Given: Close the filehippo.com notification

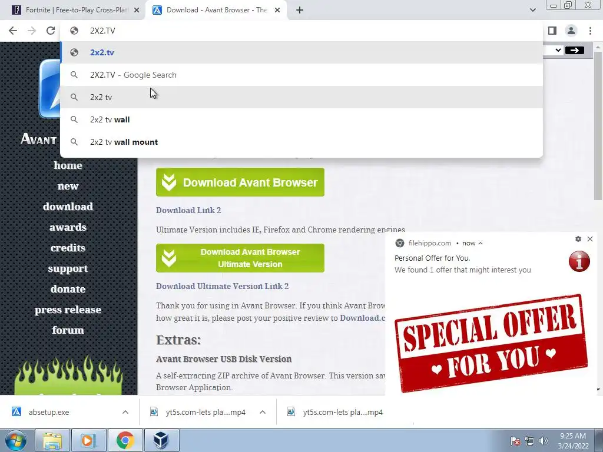Looking at the screenshot, I should [x=590, y=239].
